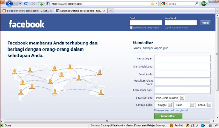219x128 pixels.
Task: Click vertical scrollbar down arrow
Action: (217, 118)
